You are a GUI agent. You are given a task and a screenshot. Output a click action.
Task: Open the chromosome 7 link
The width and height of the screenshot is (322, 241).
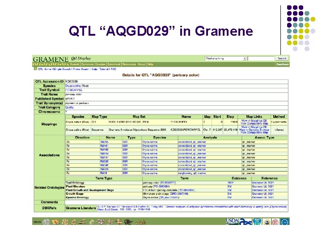[x=66, y=112]
